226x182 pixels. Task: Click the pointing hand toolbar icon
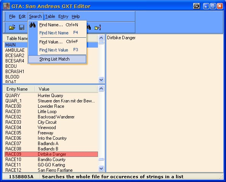click(98, 27)
